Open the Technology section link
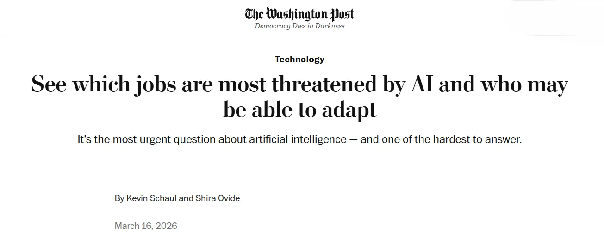This screenshot has height=246, width=604. [299, 59]
